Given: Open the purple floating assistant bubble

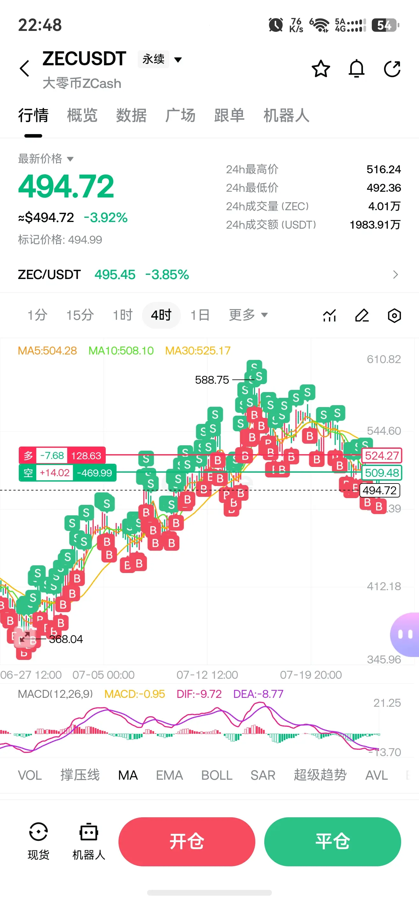Looking at the screenshot, I should 405,634.
